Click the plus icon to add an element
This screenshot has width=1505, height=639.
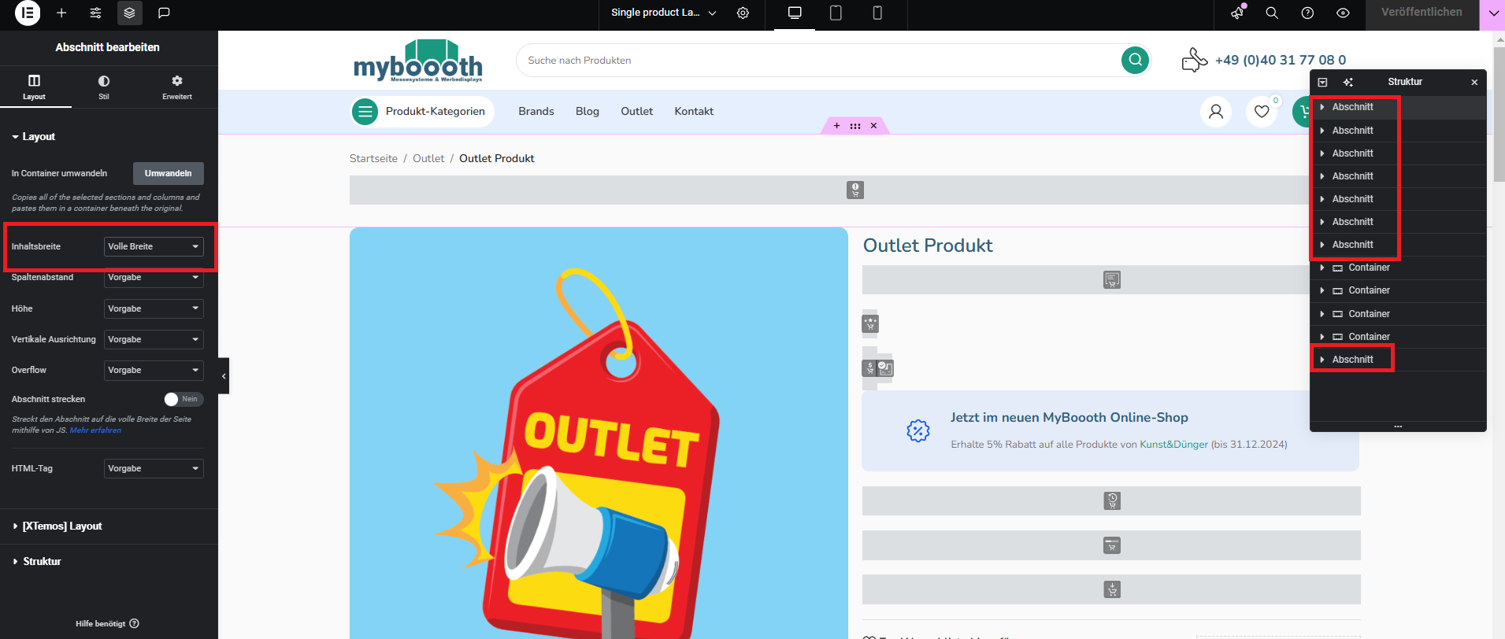click(61, 13)
